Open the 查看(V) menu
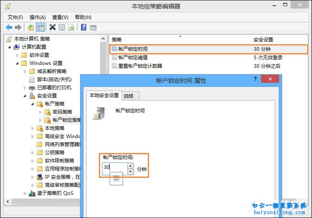 (60, 17)
